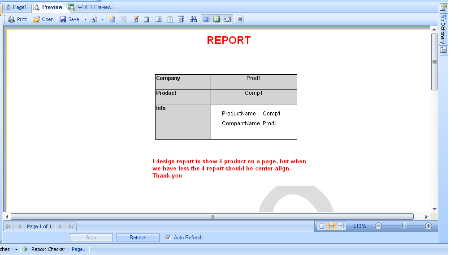Add a new page with the sparkle page icon

[x=112, y=19]
